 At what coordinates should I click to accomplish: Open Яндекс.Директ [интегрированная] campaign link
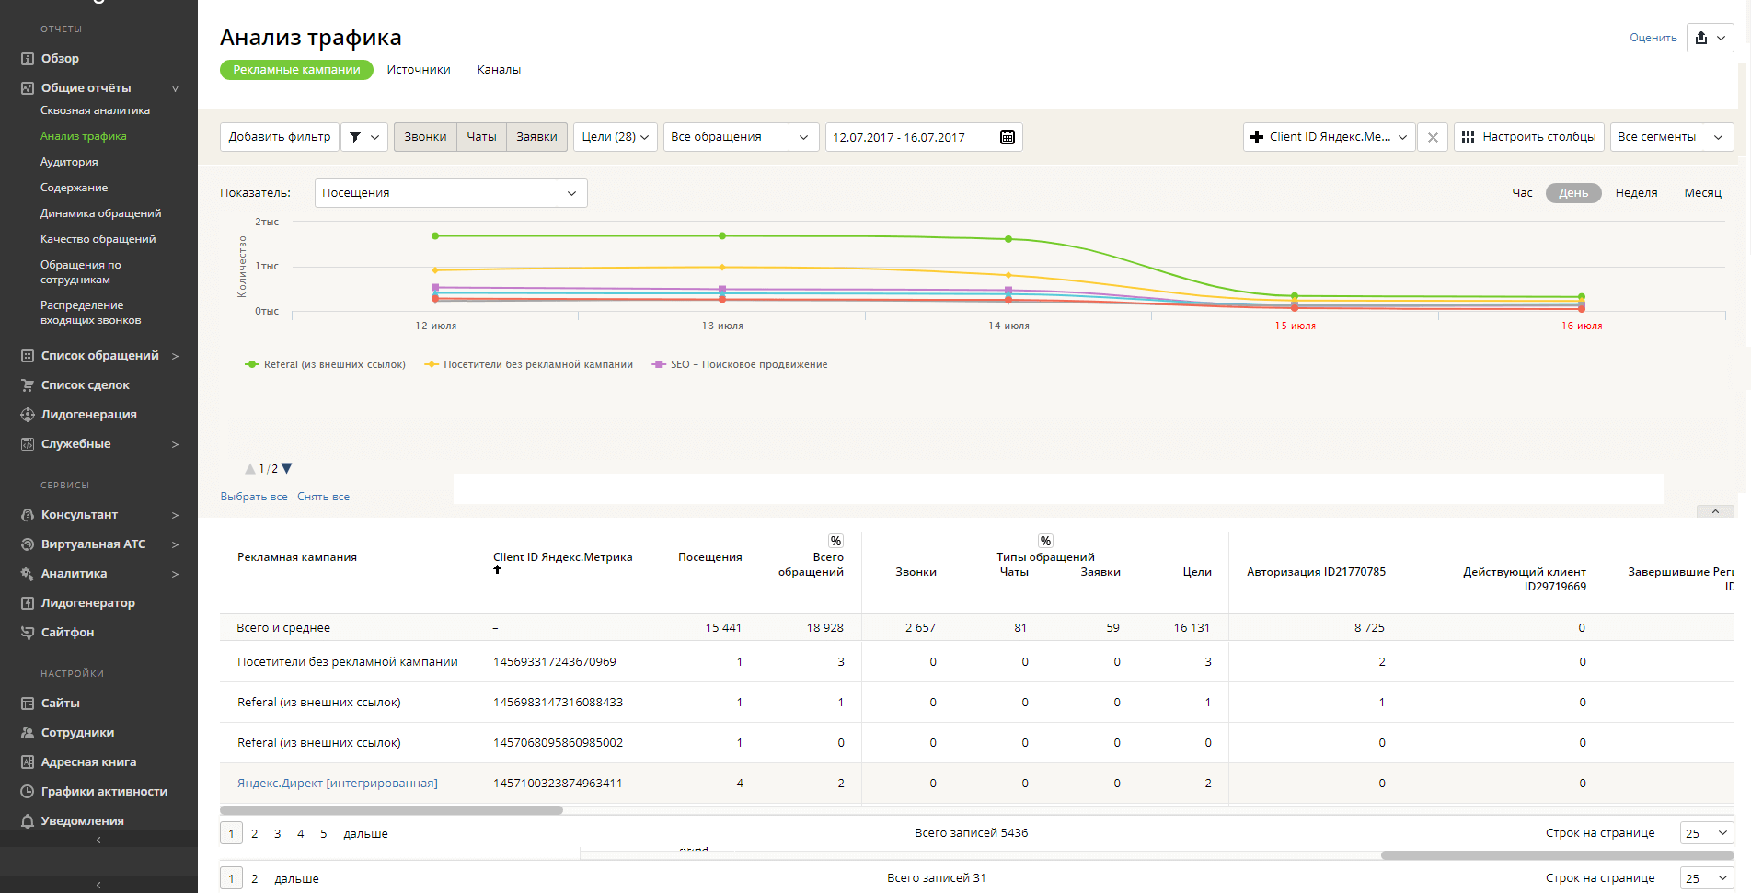(x=338, y=784)
